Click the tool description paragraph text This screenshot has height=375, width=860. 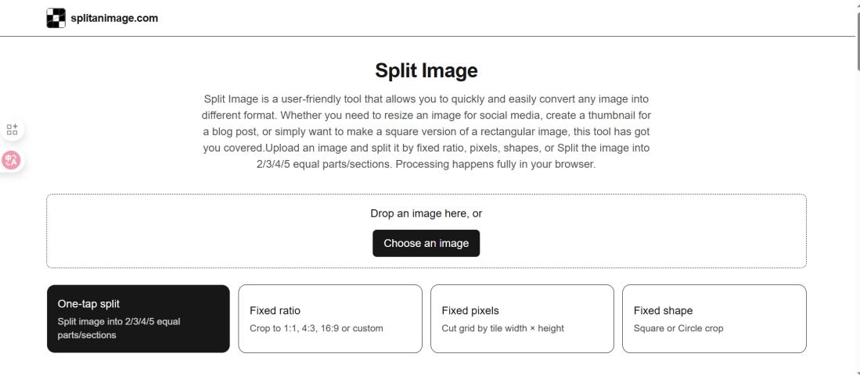click(426, 132)
